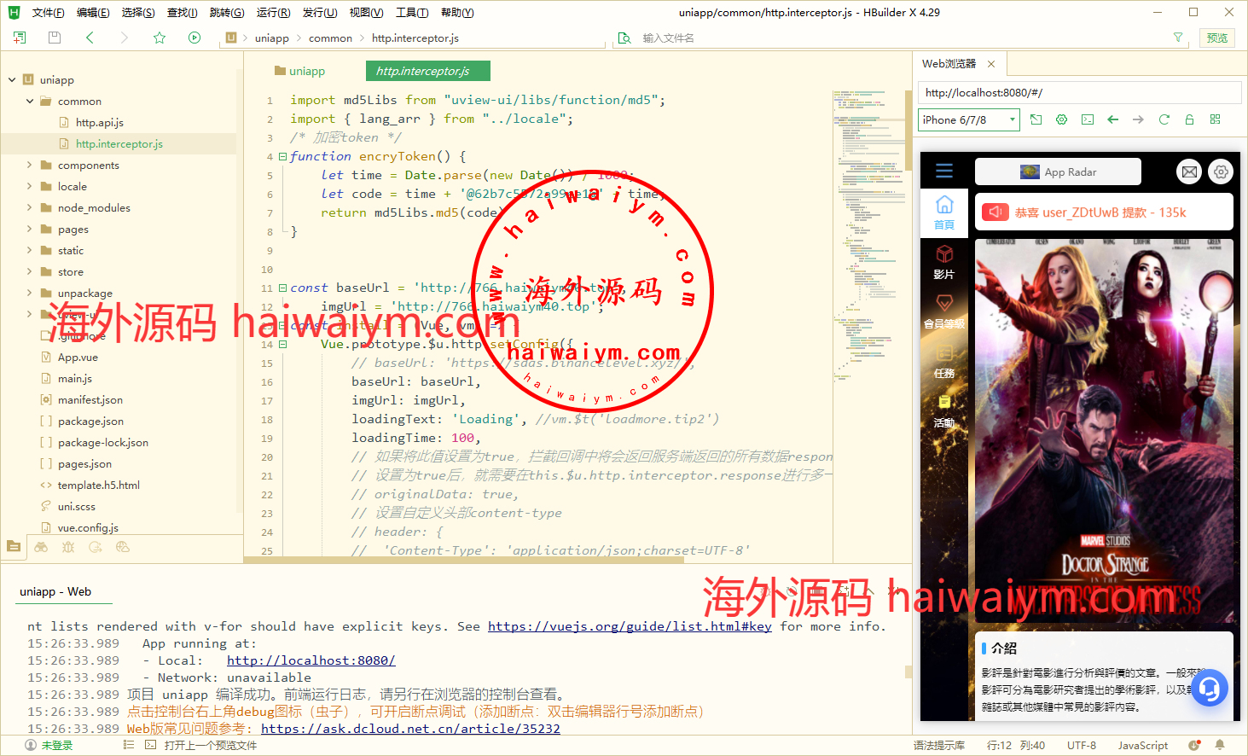Click the QR code icon in browser toolbar
This screenshot has width=1248, height=756.
[1216, 119]
